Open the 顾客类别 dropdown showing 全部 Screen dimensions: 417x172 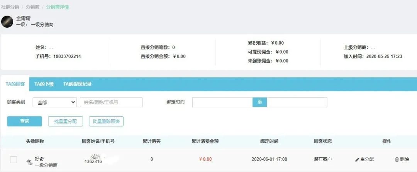(x=55, y=102)
